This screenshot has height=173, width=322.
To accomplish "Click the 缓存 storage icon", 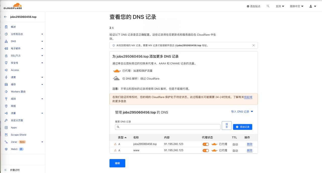I will [6, 84].
